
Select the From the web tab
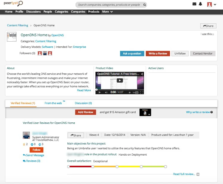53,103
